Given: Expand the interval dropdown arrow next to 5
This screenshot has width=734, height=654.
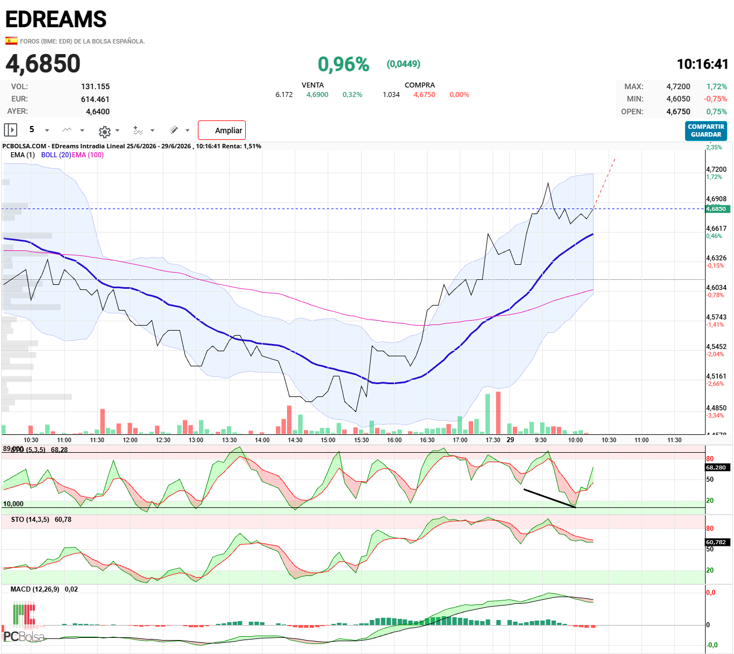Looking at the screenshot, I should tap(47, 130).
